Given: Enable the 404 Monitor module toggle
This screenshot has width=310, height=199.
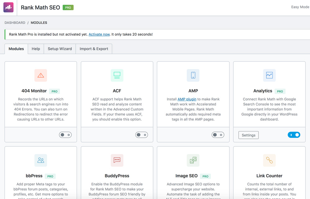Looking at the screenshot, I should (x=65, y=135).
